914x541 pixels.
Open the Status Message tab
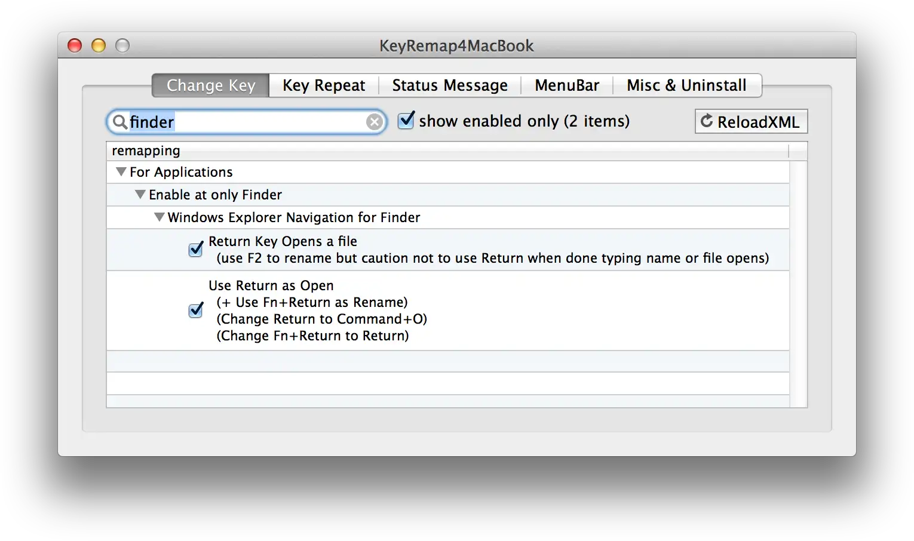(450, 85)
